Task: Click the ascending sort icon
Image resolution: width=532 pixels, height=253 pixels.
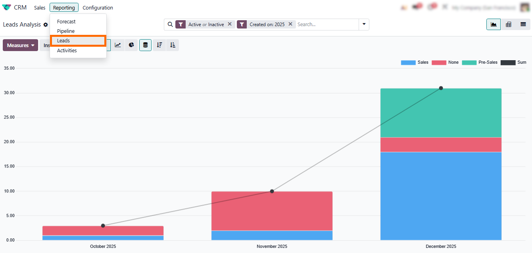Action: [x=173, y=45]
